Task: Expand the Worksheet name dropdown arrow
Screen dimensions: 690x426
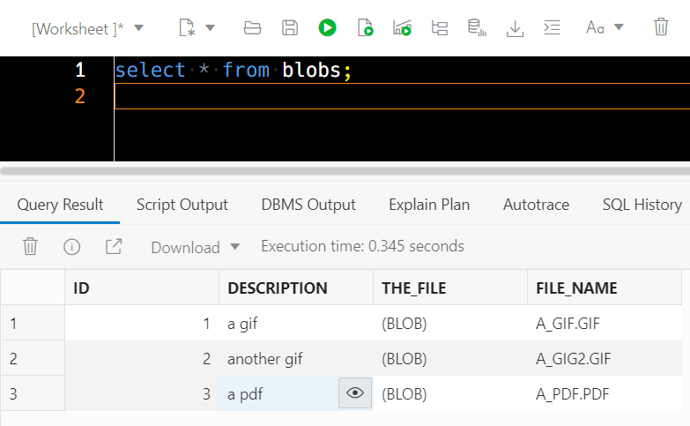Action: pos(138,28)
